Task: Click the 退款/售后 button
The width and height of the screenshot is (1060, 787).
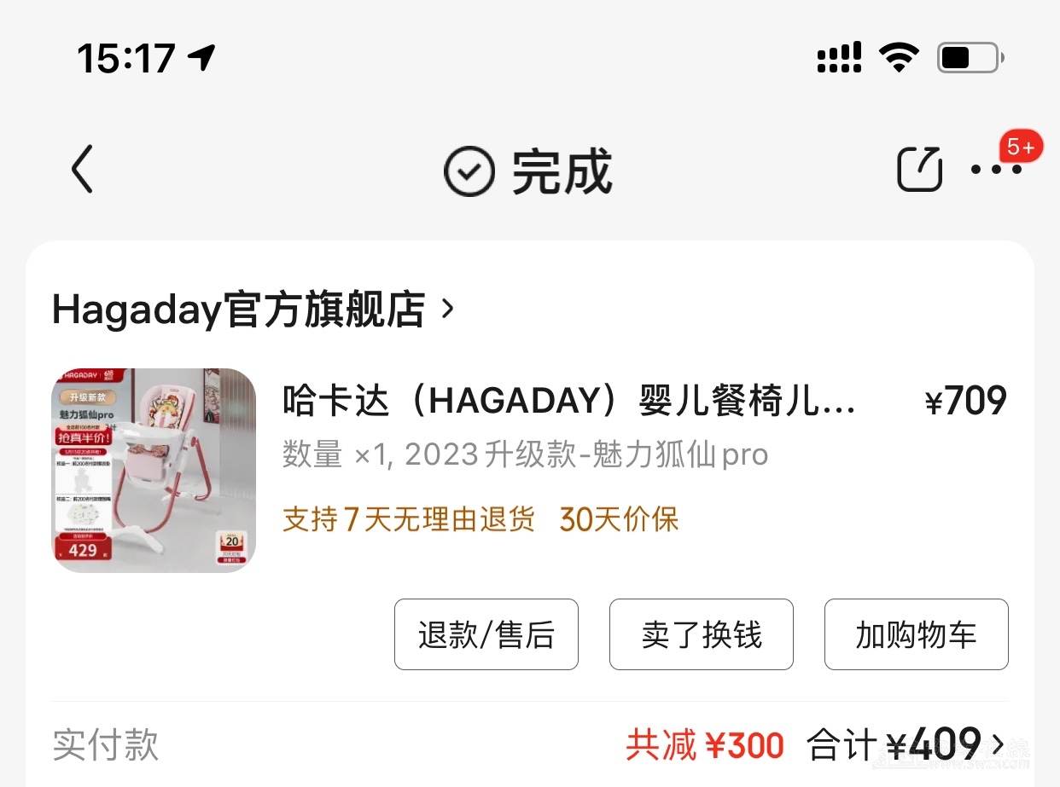Action: coord(486,634)
